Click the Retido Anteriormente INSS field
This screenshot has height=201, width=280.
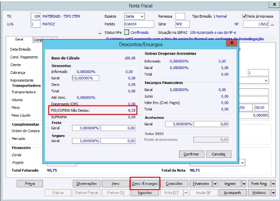pyautogui.click(x=211, y=139)
